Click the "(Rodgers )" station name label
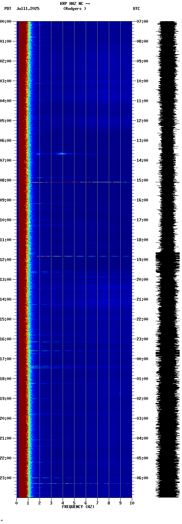 click(x=75, y=9)
